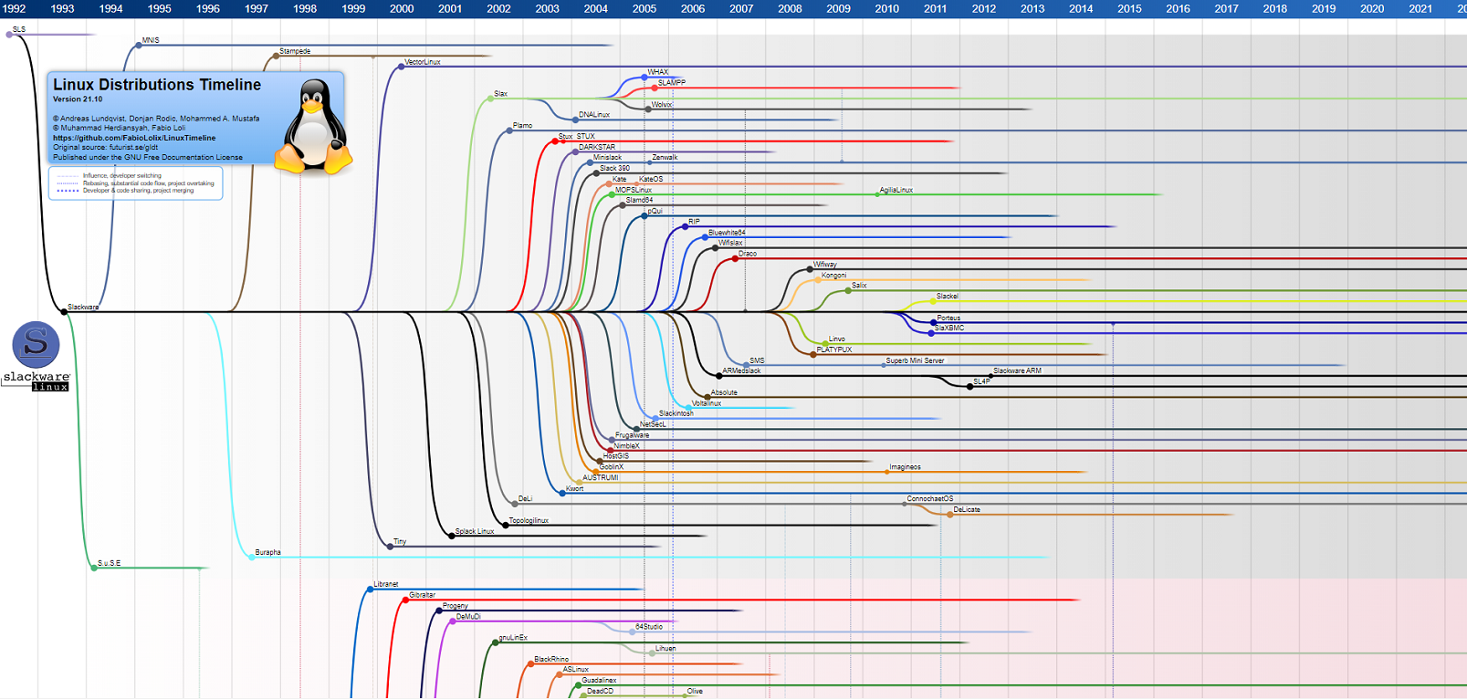The image size is (1467, 699).
Task: Click the Wolvix label
Action: [662, 105]
